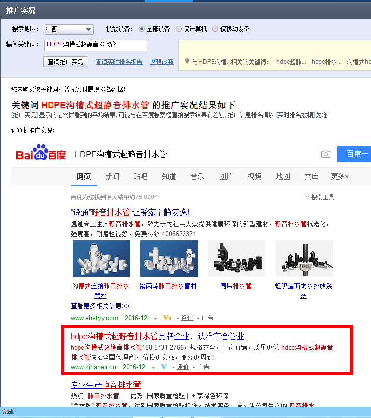Click the Baidu logo

coord(41,152)
